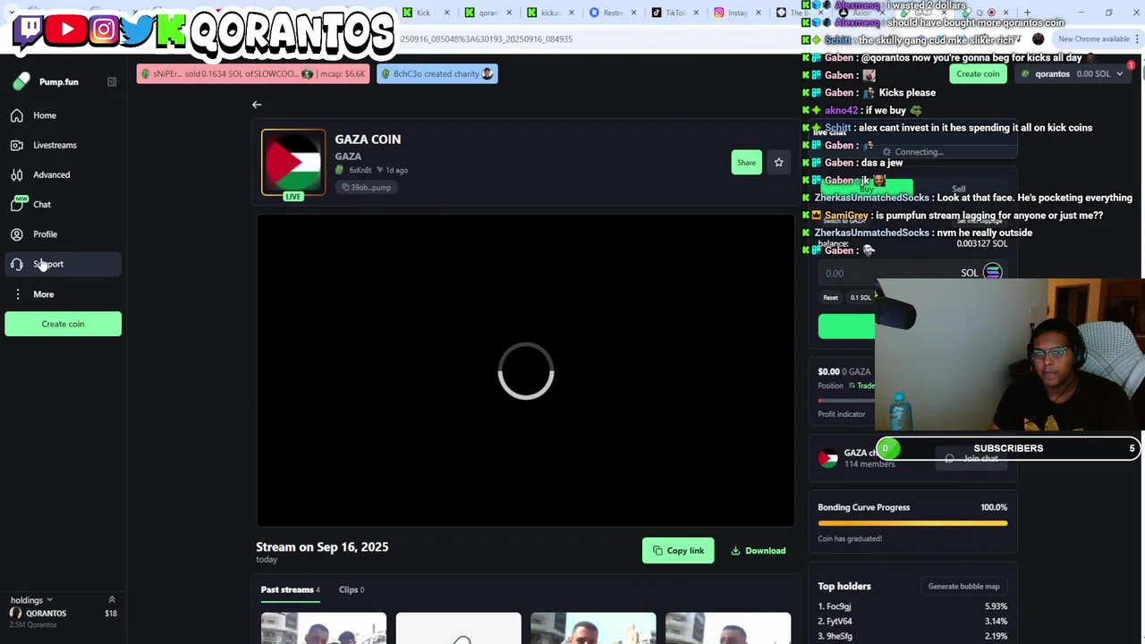1145x644 pixels.
Task: Click the Bonding Curve Progress bar
Action: pyautogui.click(x=912, y=523)
